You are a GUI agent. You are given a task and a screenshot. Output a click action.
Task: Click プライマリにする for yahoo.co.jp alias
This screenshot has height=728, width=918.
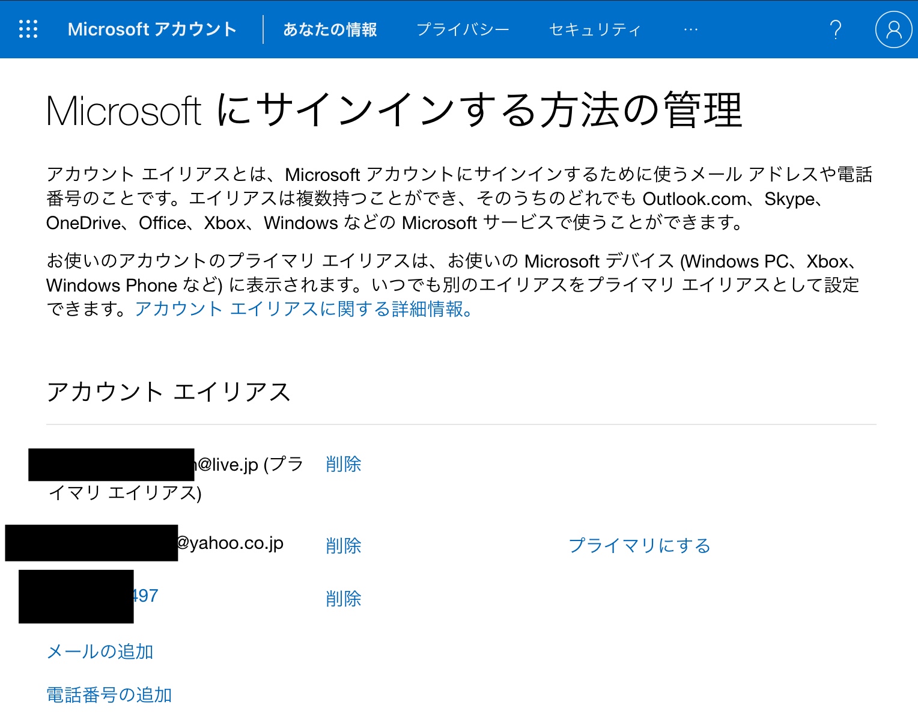coord(639,545)
